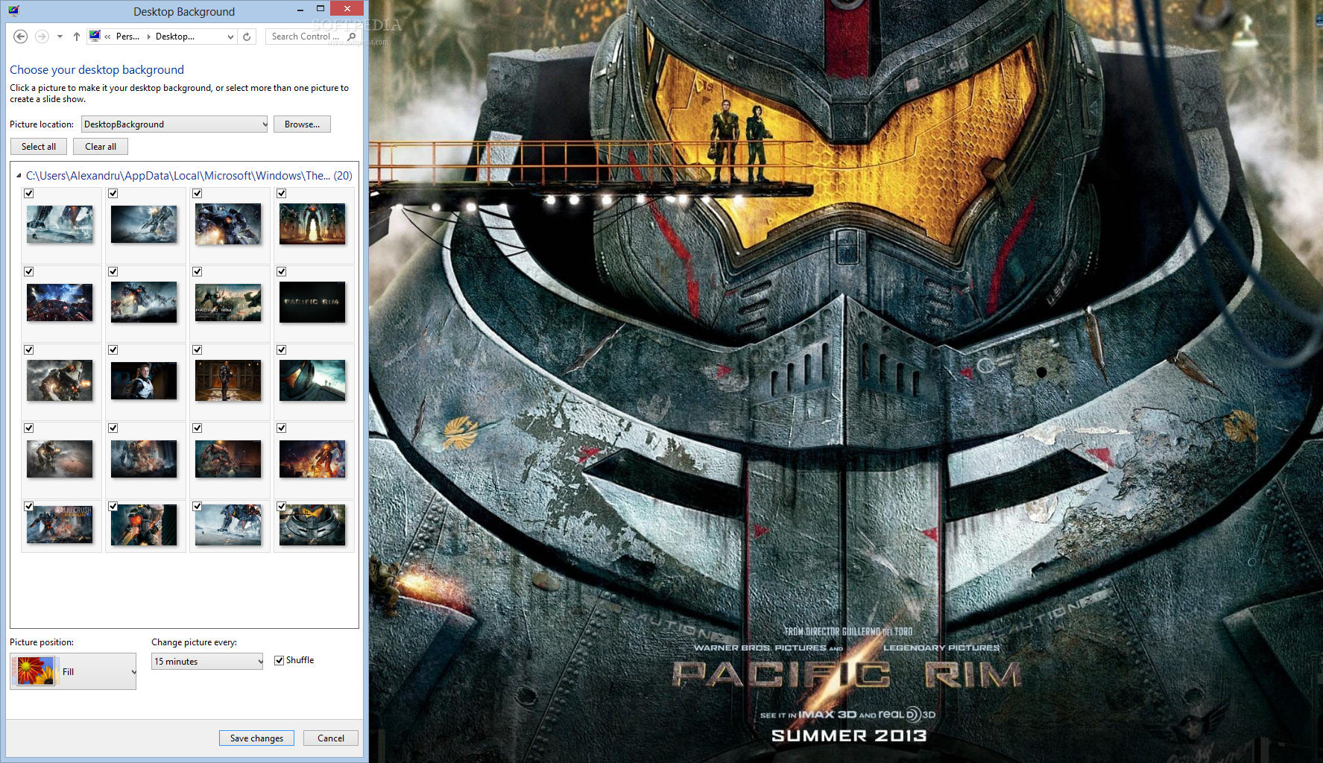Minimize the Desktop Background window
The height and width of the screenshot is (763, 1323).
(x=300, y=10)
